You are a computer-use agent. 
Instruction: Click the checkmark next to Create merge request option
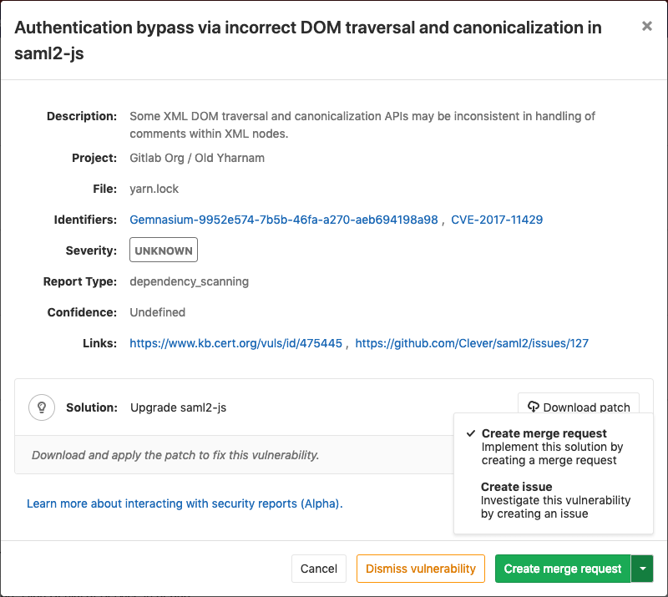pos(472,433)
